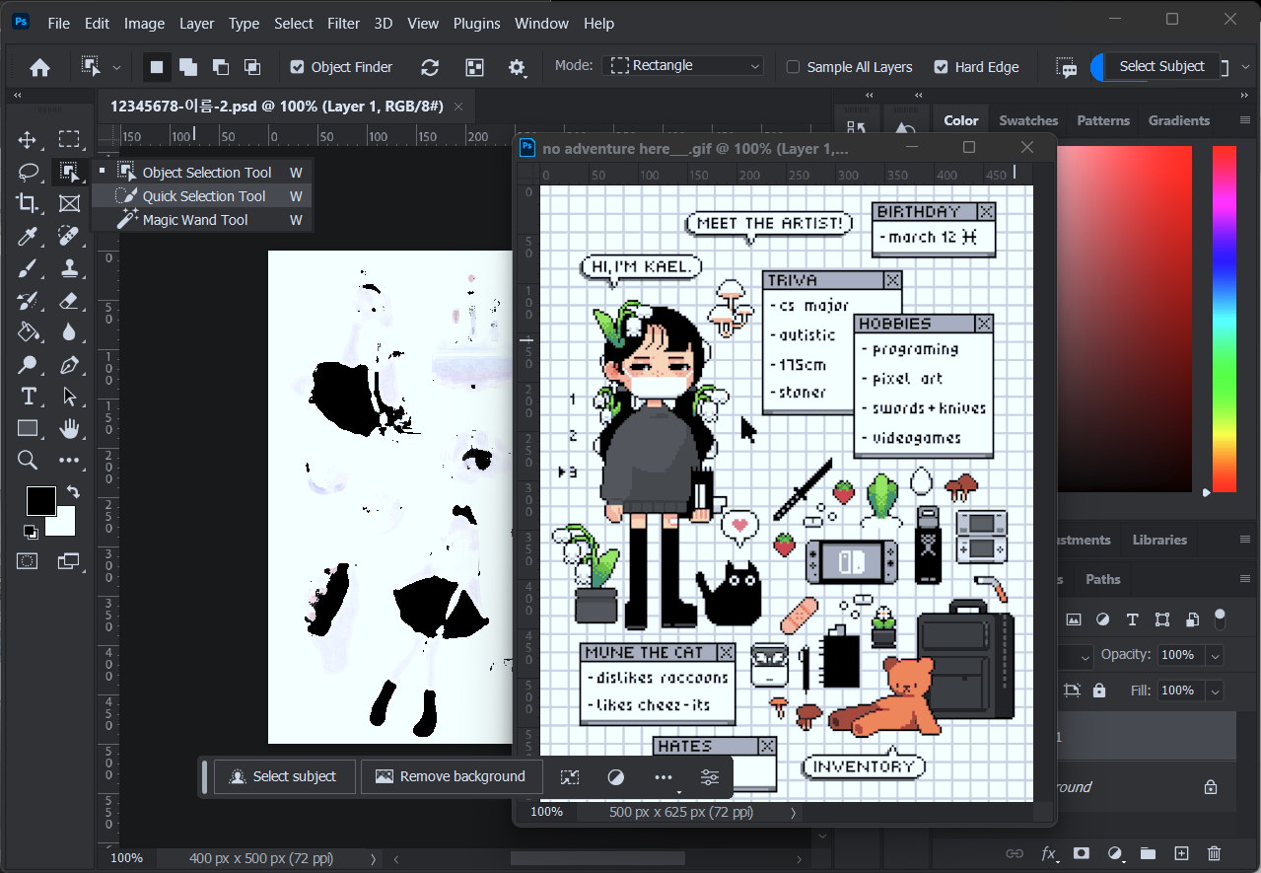
Task: Select the Dodge tool
Action: coord(28,365)
